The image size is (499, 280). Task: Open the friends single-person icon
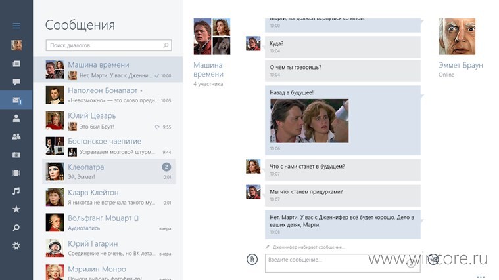[16, 119]
